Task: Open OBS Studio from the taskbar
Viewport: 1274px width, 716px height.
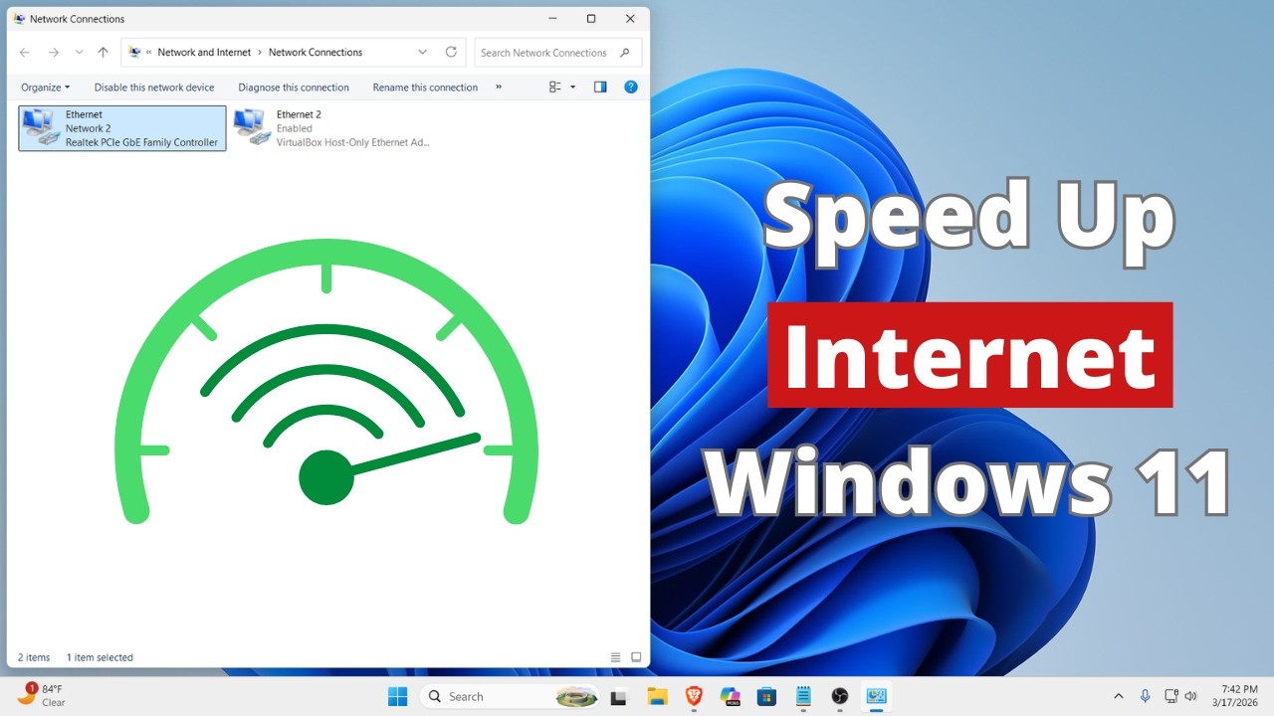Action: click(x=840, y=696)
